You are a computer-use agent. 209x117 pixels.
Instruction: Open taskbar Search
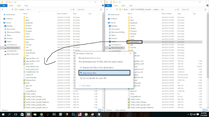(9, 114)
